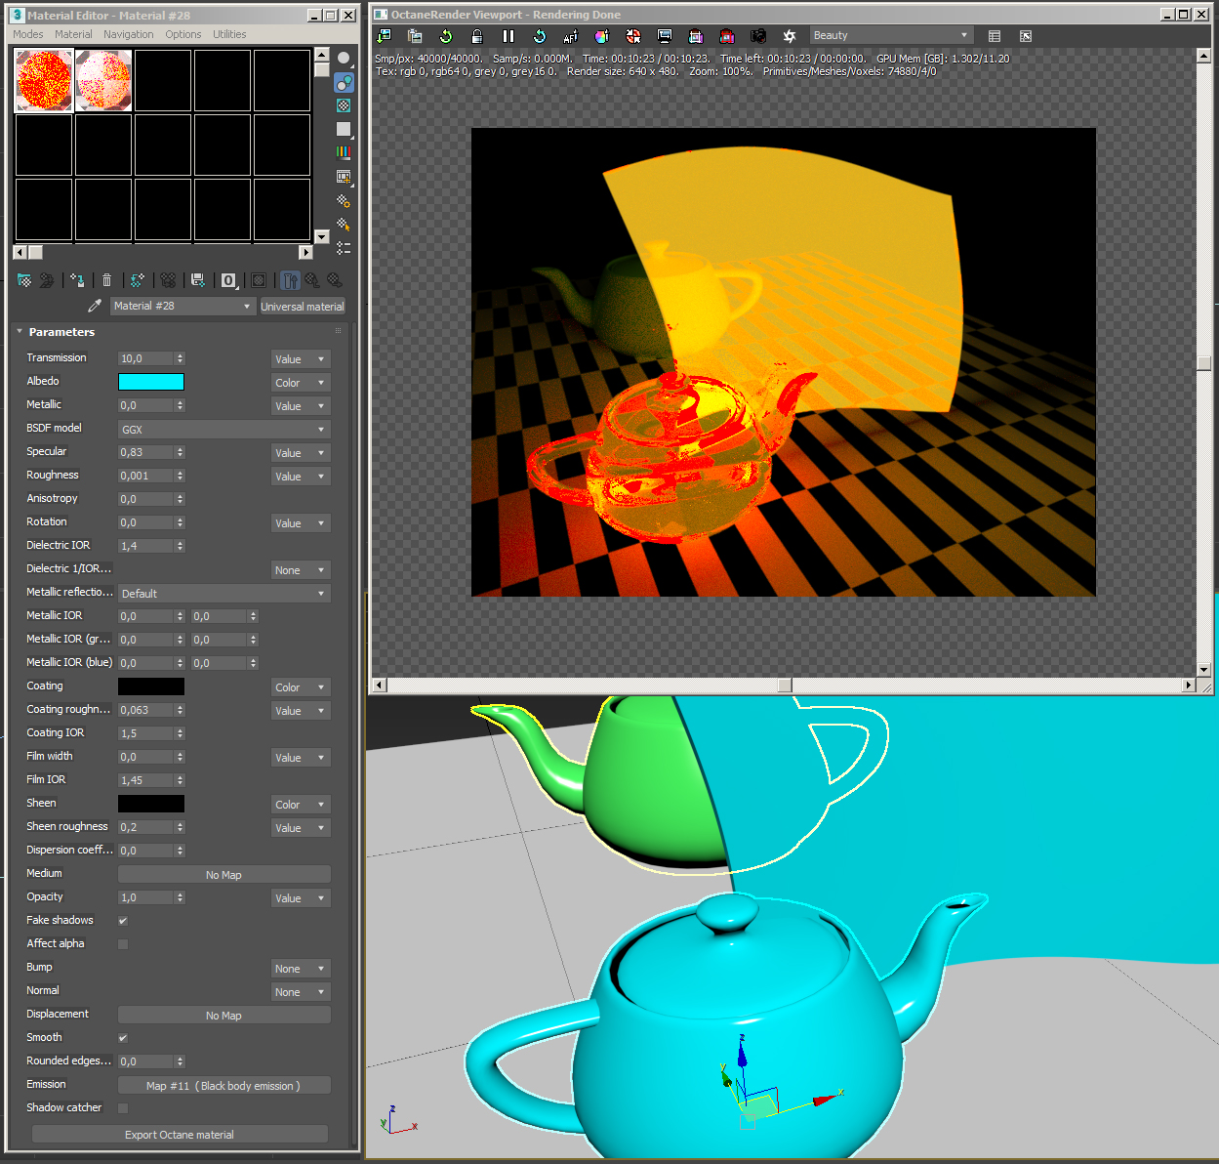Open Emission Map #11 Black body button
The height and width of the screenshot is (1164, 1219).
[224, 1086]
